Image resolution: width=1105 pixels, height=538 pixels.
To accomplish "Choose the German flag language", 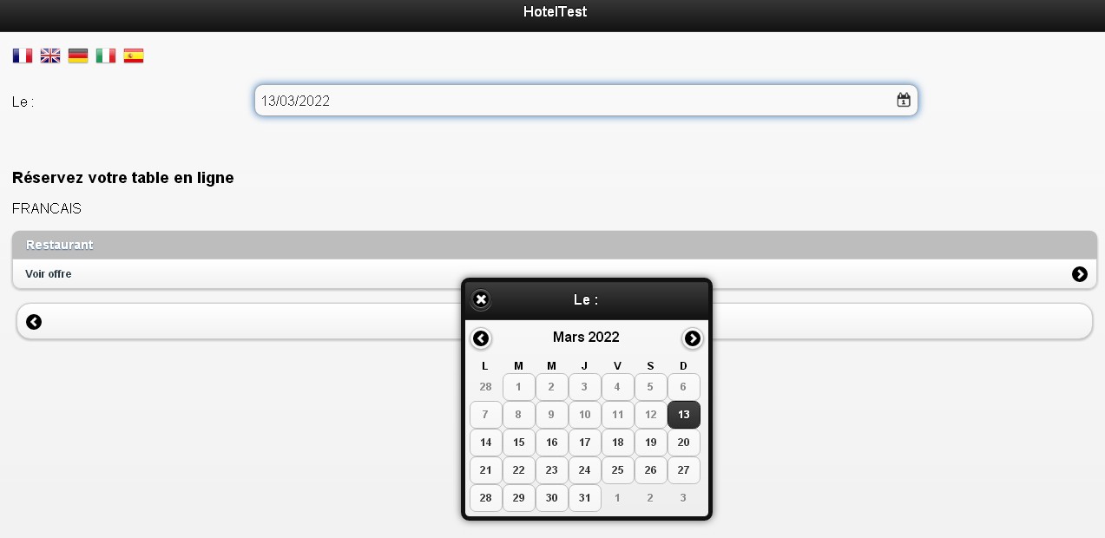I will 78,56.
